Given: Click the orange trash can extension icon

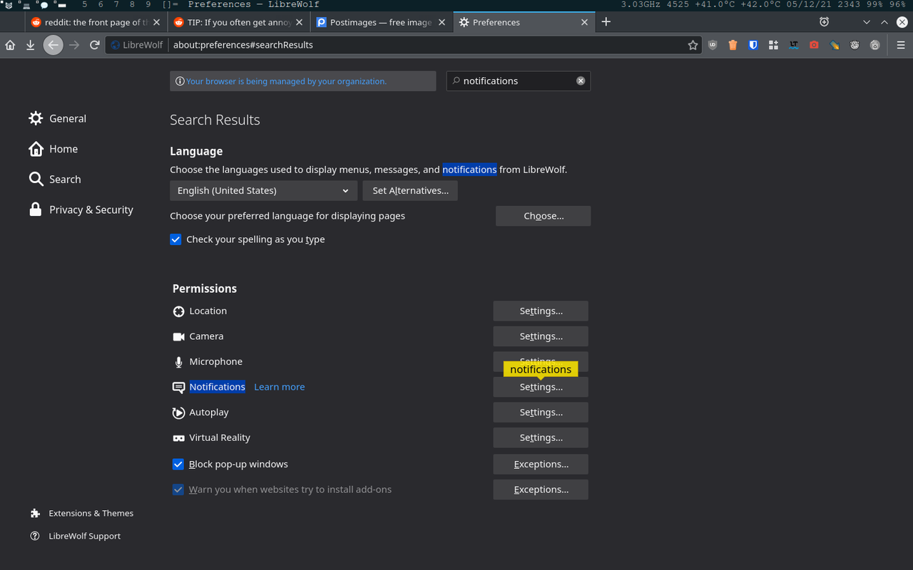Looking at the screenshot, I should coord(733,45).
